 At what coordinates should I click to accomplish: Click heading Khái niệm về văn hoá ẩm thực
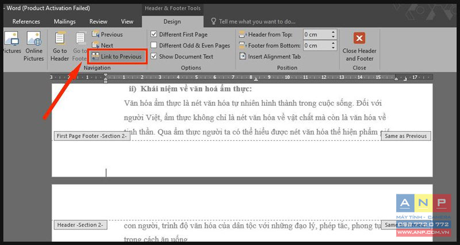coord(196,89)
